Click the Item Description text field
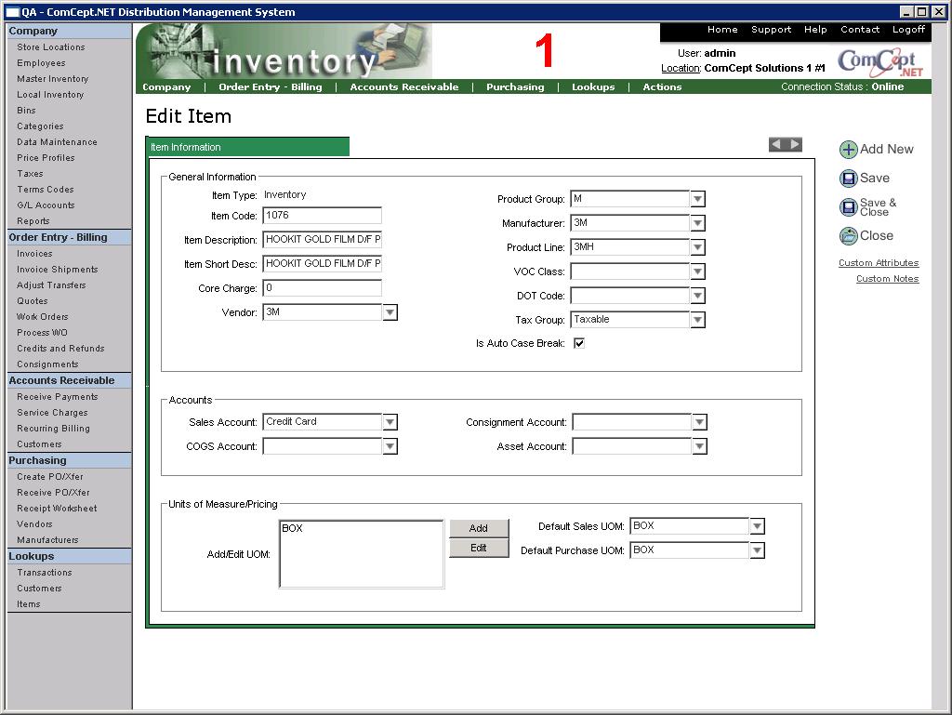 click(322, 240)
